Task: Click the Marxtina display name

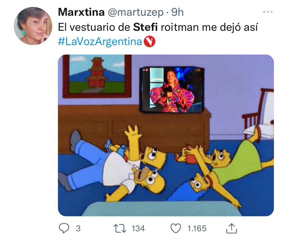Action: click(81, 12)
